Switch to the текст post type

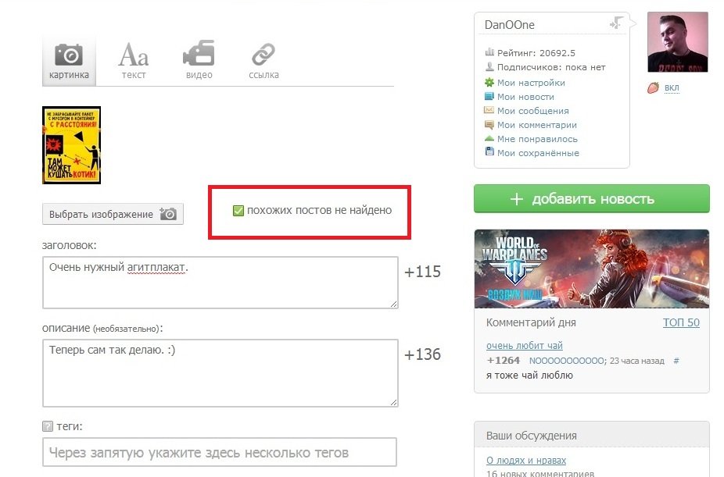[133, 61]
